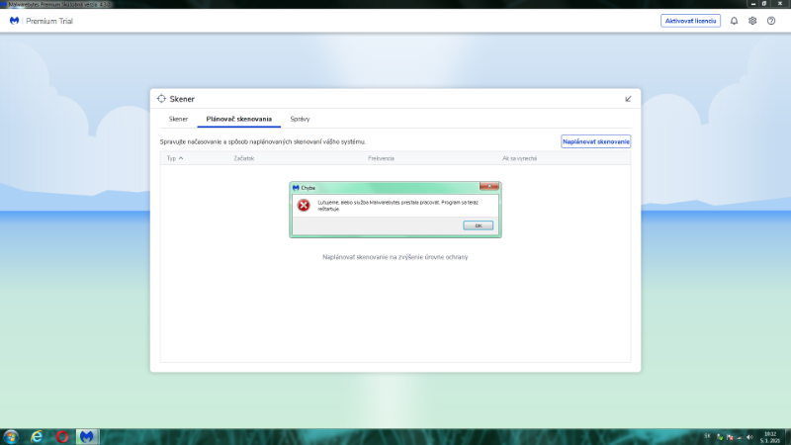Click the Show desktop strip at taskbar end
This screenshot has width=791, height=445.
point(787,437)
